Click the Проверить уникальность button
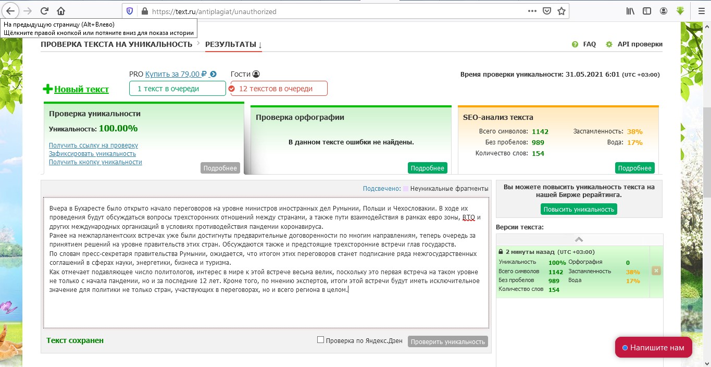This screenshot has width=711, height=367. point(448,342)
